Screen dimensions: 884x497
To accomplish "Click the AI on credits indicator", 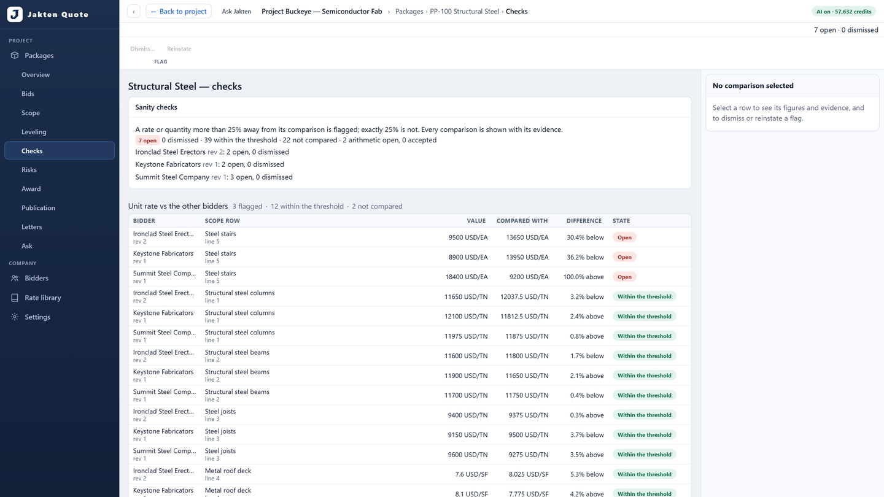I will point(844,12).
